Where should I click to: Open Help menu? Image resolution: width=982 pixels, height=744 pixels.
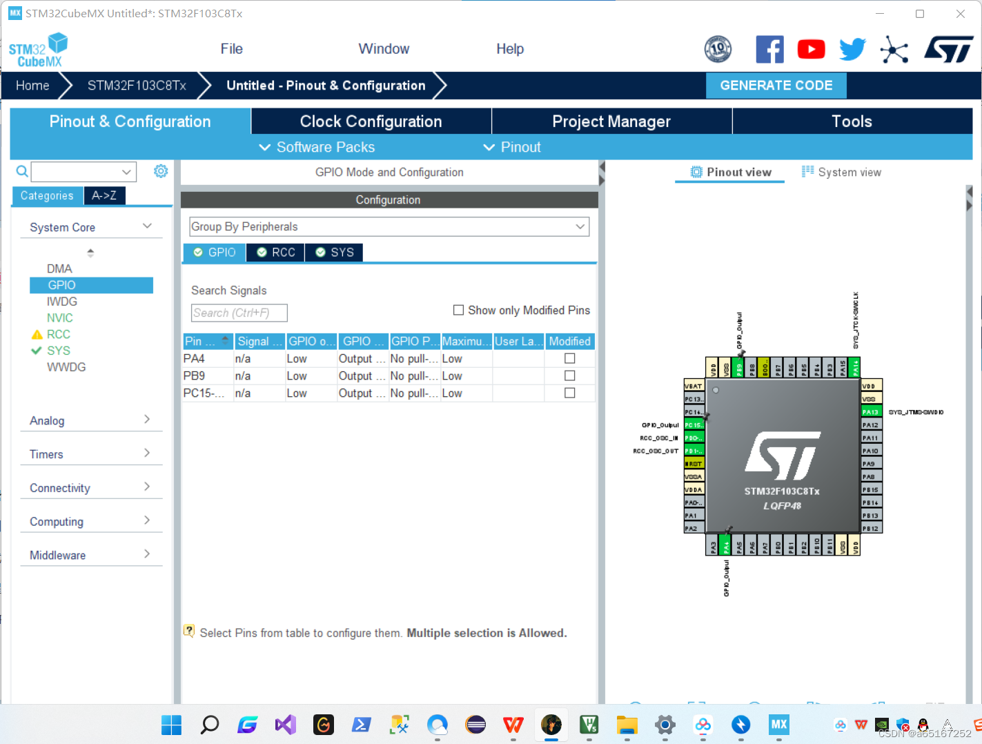point(510,49)
